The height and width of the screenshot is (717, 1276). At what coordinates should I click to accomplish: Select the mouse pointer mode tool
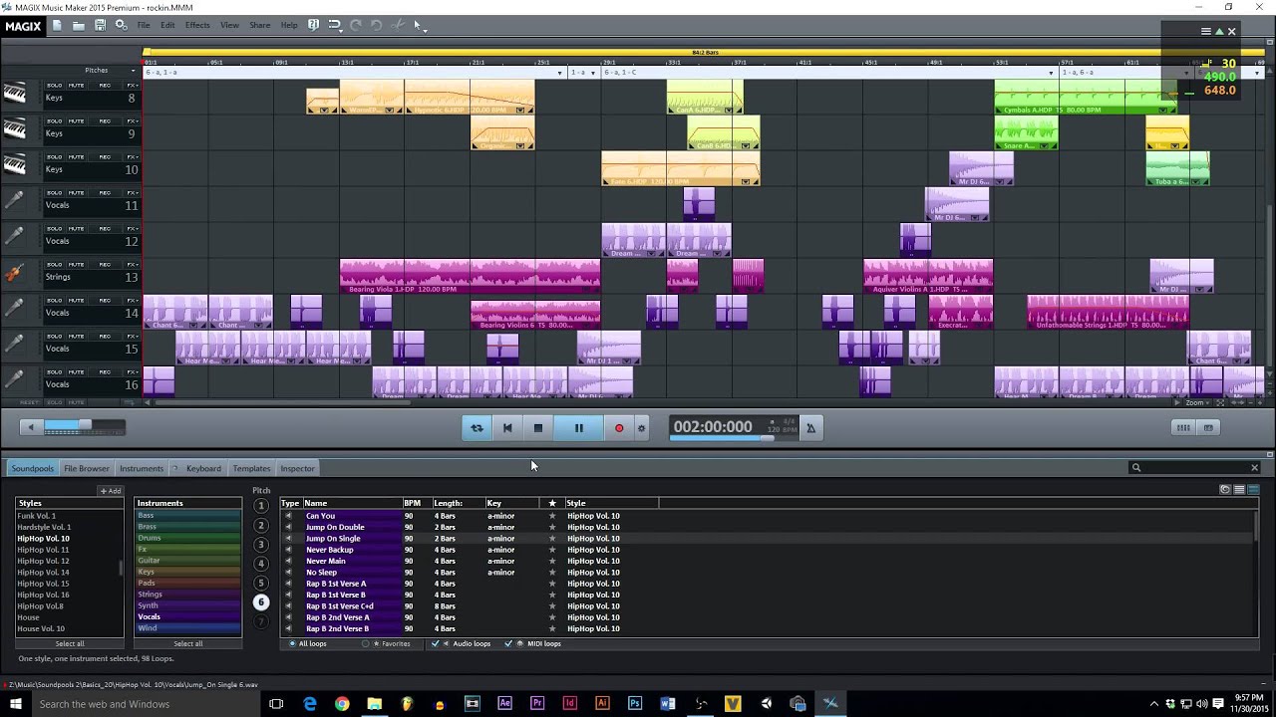[x=417, y=25]
